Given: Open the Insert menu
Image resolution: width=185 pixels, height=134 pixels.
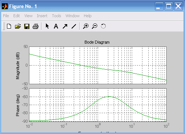Looking at the screenshot, I should coord(42,16).
